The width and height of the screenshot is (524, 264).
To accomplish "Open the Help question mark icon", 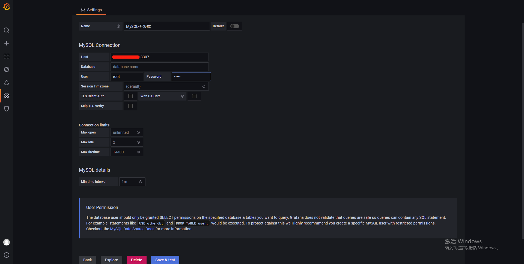I will pyautogui.click(x=7, y=255).
